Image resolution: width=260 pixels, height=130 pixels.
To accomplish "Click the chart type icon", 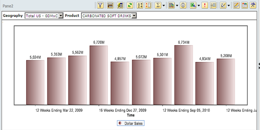I will [x=171, y=5].
